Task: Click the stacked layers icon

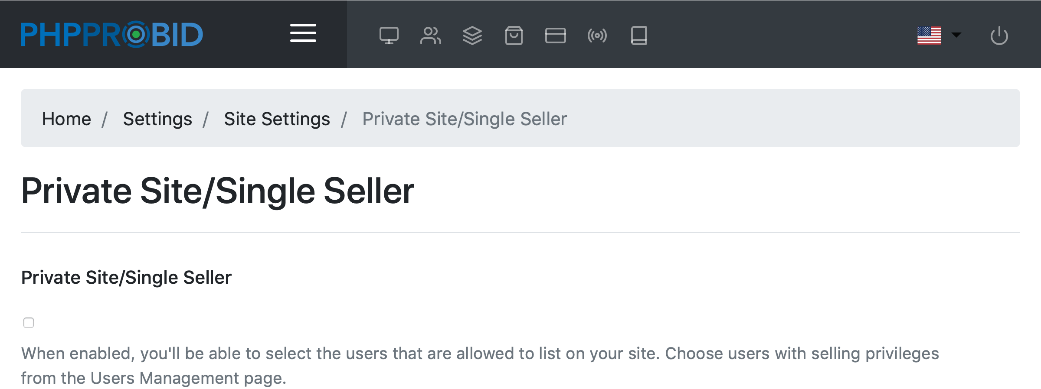Action: pyautogui.click(x=472, y=36)
